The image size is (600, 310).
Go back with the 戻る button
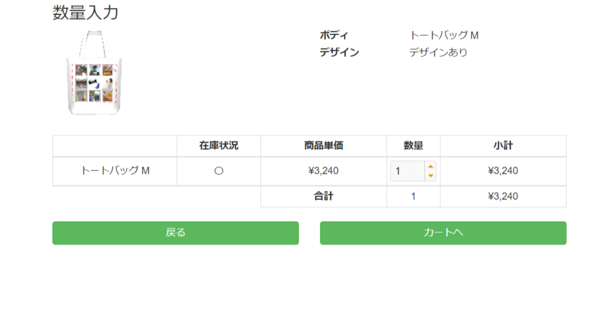point(176,233)
